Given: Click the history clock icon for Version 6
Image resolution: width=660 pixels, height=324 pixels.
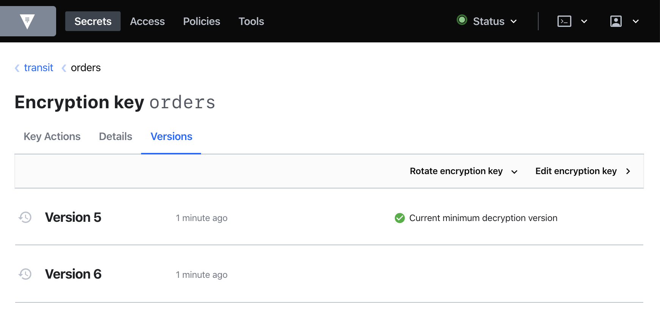Looking at the screenshot, I should [25, 274].
